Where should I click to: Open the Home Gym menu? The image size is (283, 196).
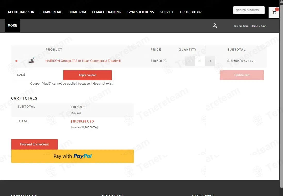pyautogui.click(x=77, y=12)
